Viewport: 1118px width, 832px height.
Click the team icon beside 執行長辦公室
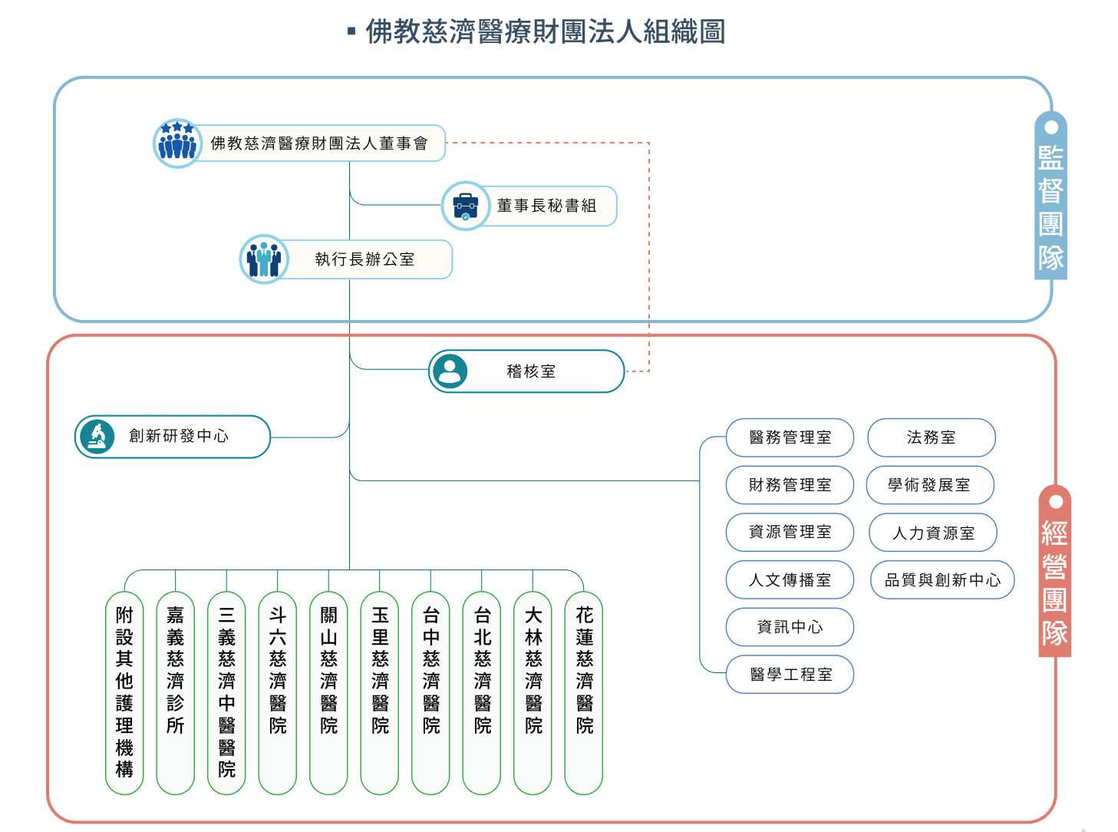pos(264,259)
